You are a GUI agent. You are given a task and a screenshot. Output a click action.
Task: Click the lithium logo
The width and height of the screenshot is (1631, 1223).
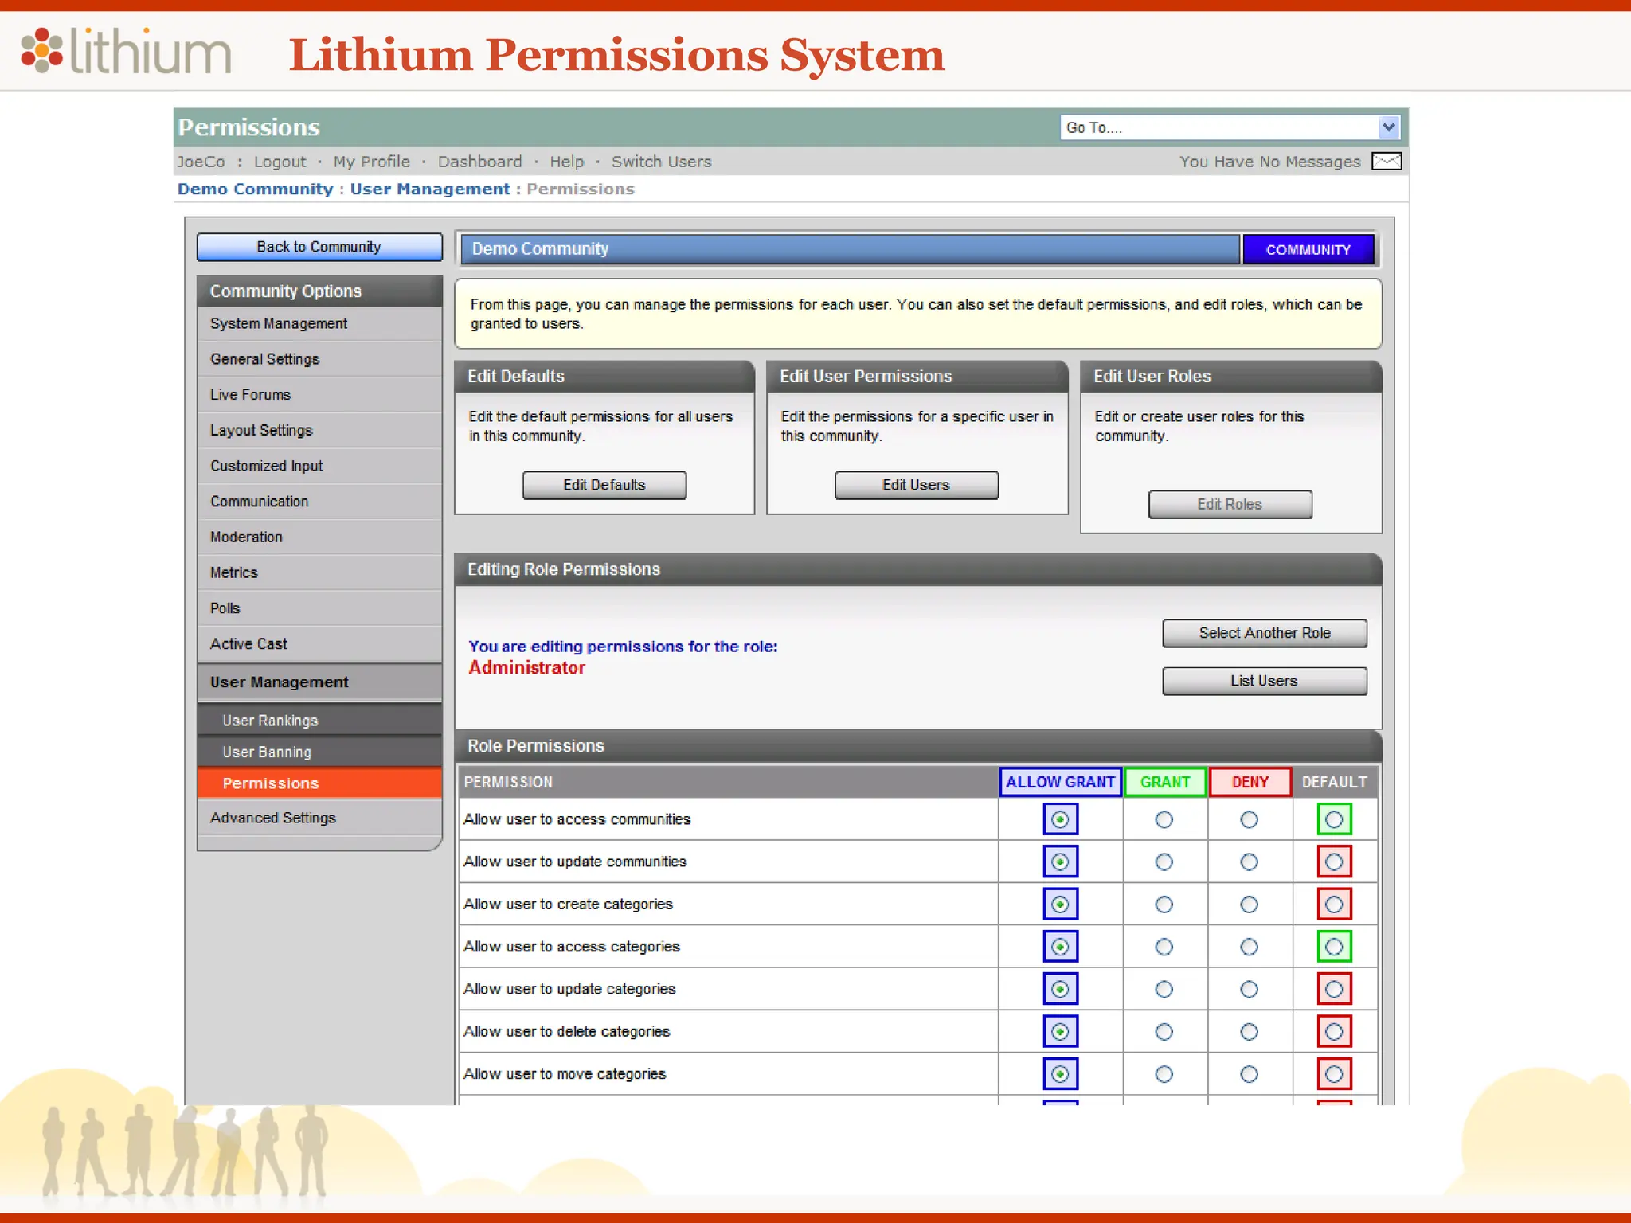click(126, 52)
